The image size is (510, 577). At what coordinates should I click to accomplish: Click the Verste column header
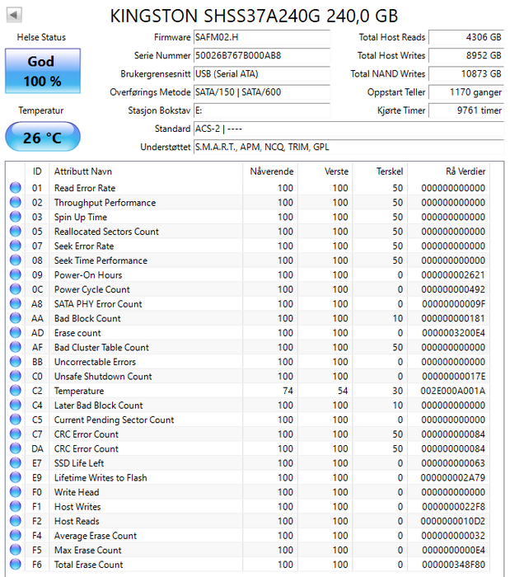pos(325,171)
